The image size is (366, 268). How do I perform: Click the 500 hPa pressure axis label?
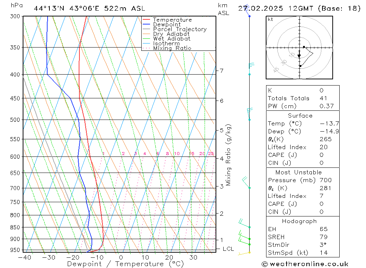click(x=15, y=120)
